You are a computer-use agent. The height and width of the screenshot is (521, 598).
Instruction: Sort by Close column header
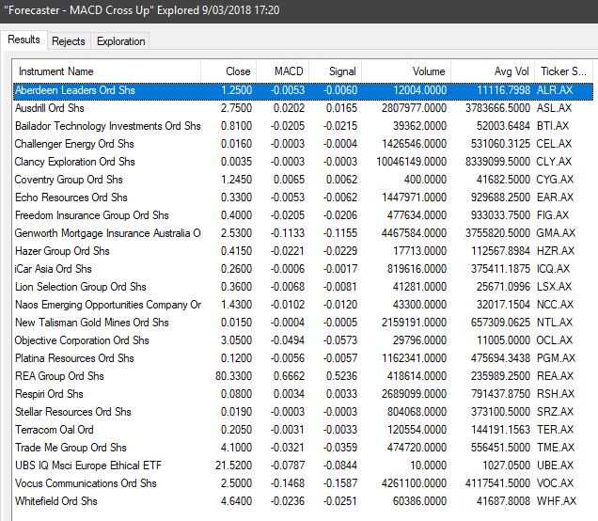click(x=228, y=71)
